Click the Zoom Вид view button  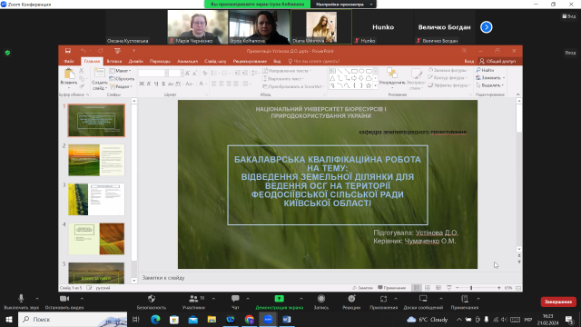(569, 16)
